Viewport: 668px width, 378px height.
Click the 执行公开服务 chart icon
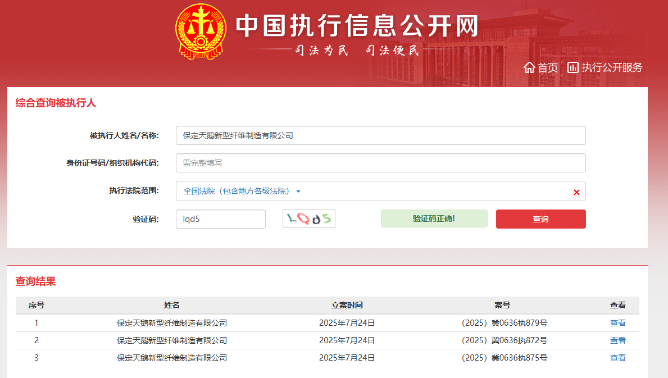[573, 67]
